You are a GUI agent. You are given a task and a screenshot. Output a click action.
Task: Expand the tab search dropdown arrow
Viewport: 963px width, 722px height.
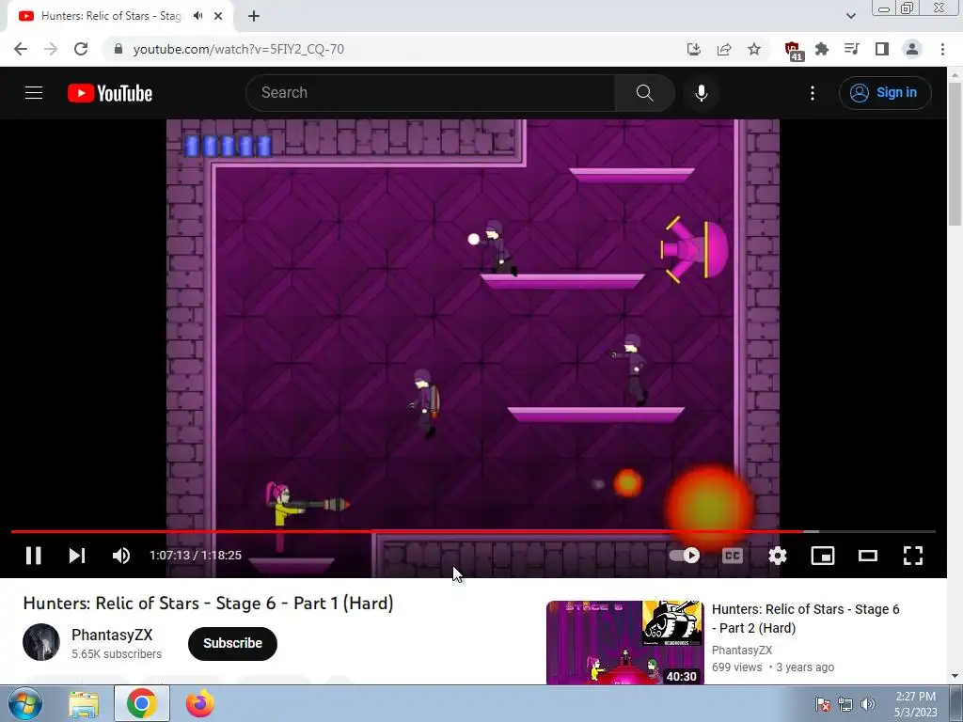(850, 16)
